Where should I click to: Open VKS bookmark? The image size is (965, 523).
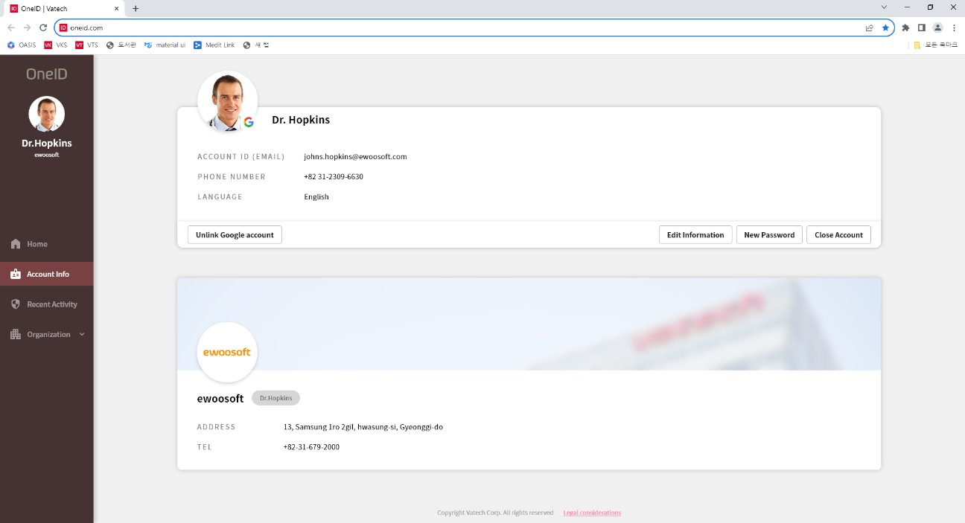click(56, 45)
